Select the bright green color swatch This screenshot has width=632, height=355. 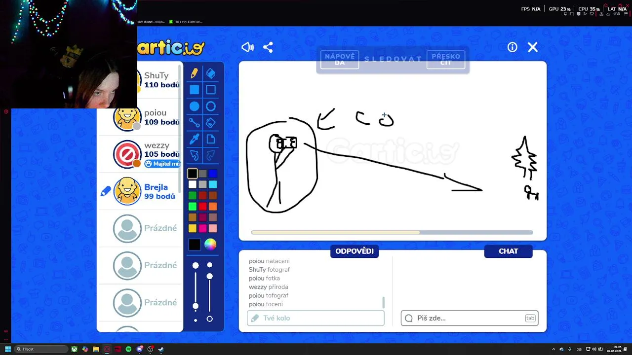(x=193, y=207)
